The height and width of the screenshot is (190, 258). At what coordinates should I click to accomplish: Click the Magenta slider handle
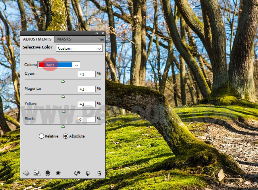pyautogui.click(x=63, y=97)
